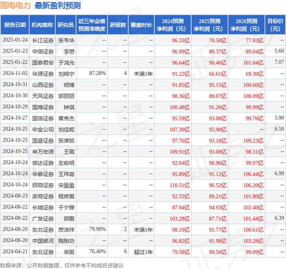This screenshot has width=286, height=269.
Task: Select the 2025预测净利润 column header
Action: click(210, 25)
